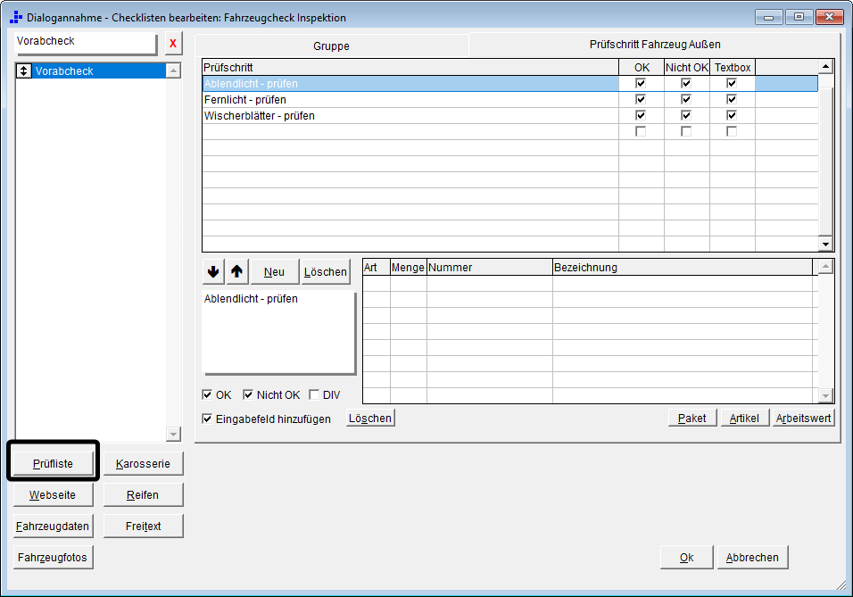The width and height of the screenshot is (853, 597).
Task: Toggle Textbox checkbox for Wischerblätter row
Action: (x=732, y=115)
